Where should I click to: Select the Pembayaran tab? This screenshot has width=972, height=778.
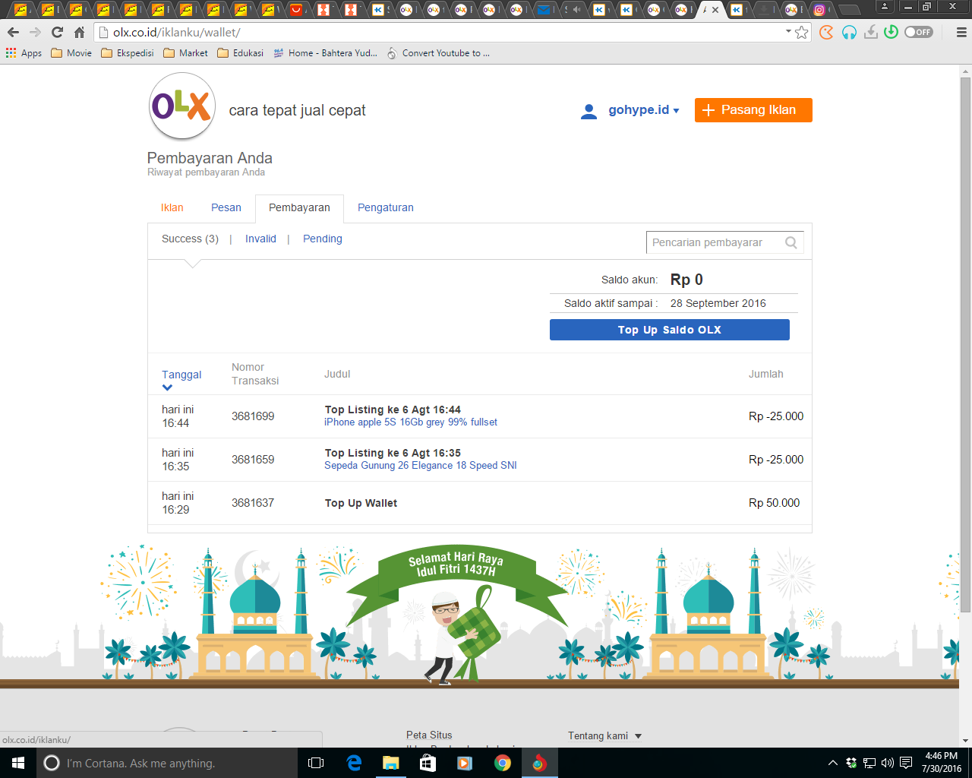tap(299, 207)
